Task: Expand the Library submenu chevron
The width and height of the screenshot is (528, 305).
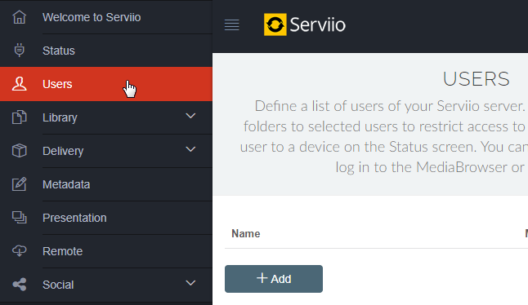Action: click(190, 116)
